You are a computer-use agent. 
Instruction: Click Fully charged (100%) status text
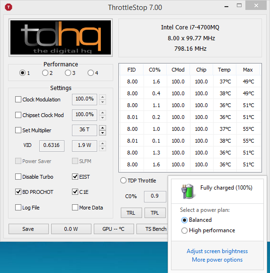coord(226,188)
